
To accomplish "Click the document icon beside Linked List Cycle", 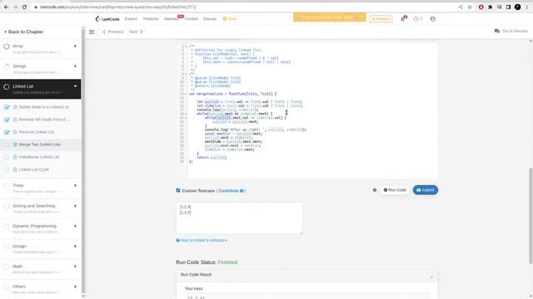I will [15, 169].
